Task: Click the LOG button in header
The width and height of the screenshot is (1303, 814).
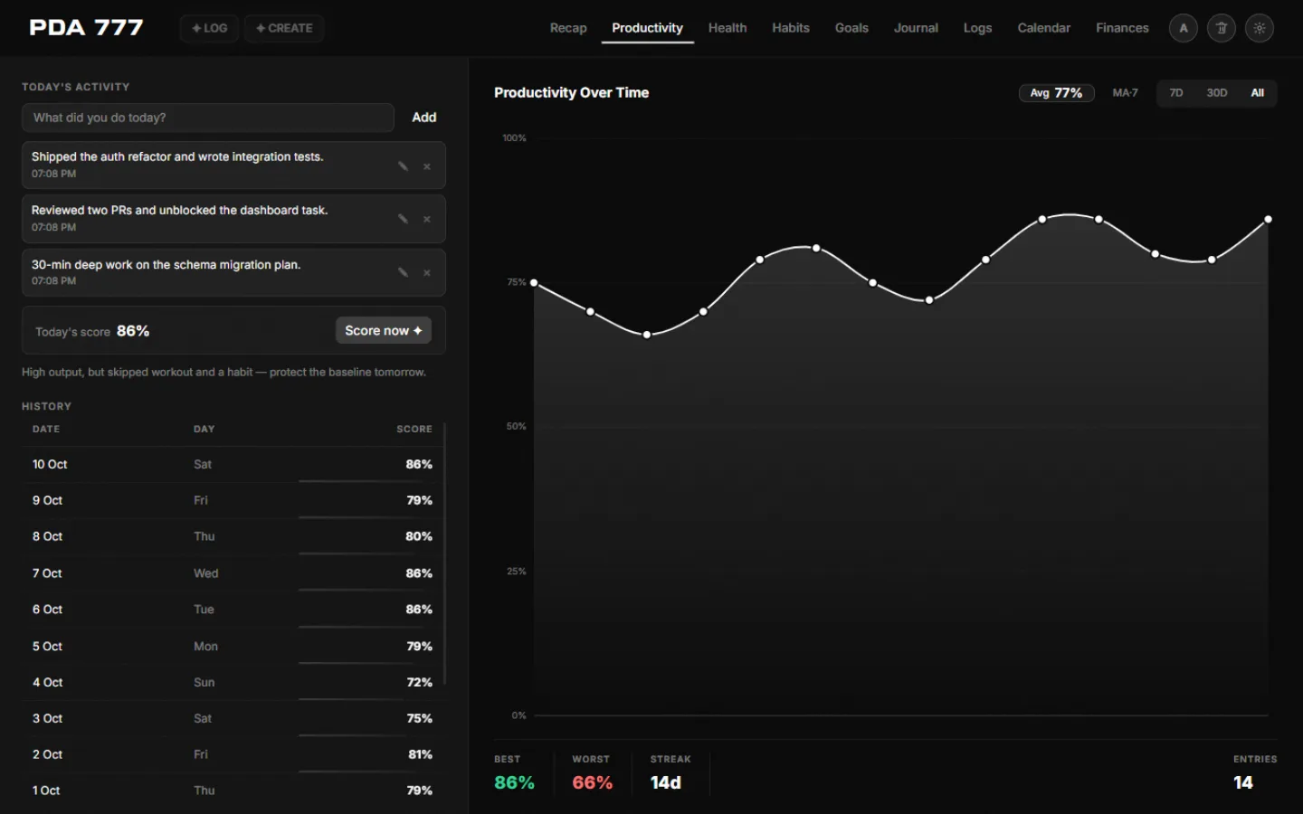Action: pos(209,28)
